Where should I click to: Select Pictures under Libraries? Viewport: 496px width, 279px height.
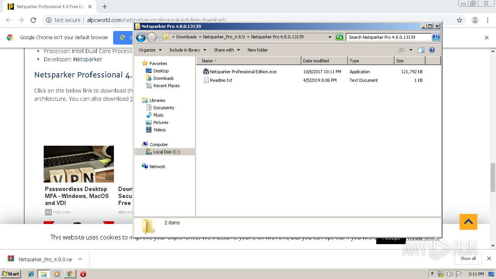(x=161, y=122)
